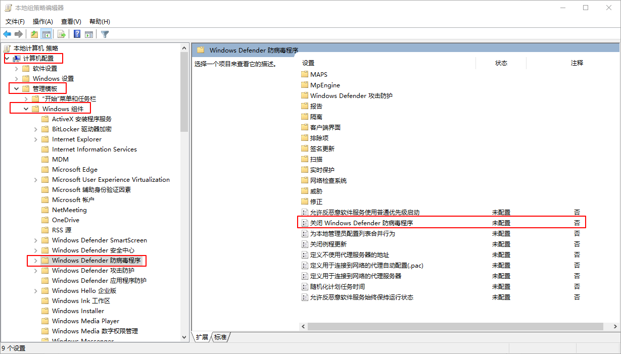Toggle Show/Hide Action Pane toolbar icon
This screenshot has width=621, height=354.
click(89, 34)
